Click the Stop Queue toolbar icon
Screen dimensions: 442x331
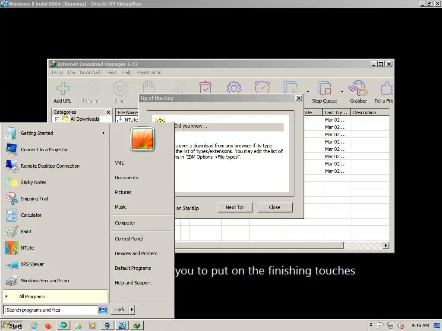(324, 88)
